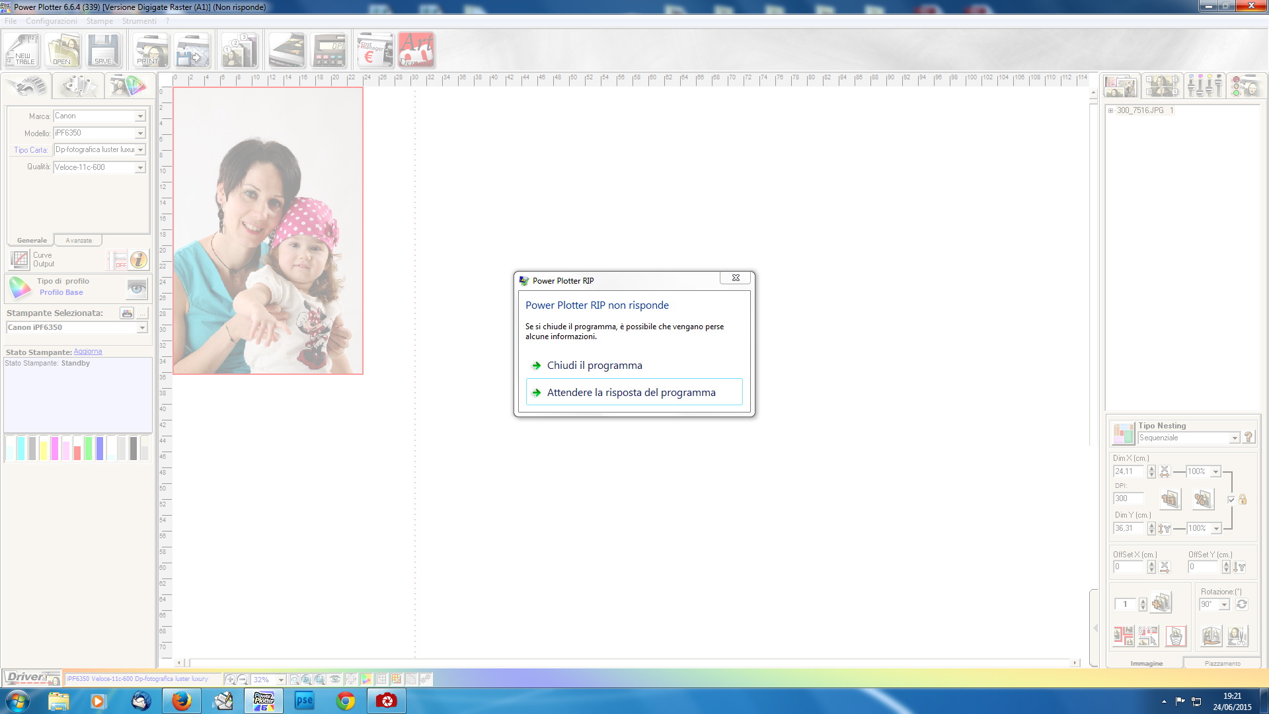Switch to the media rolls tab
1269x714 pixels.
(x=78, y=86)
